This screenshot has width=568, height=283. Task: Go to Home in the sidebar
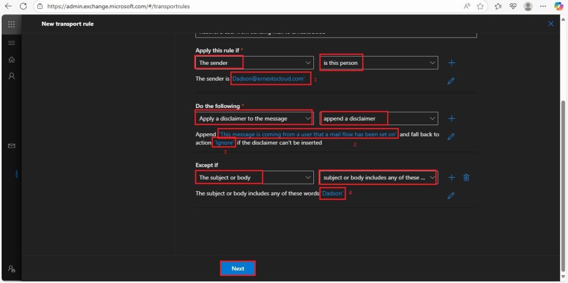(x=12, y=60)
